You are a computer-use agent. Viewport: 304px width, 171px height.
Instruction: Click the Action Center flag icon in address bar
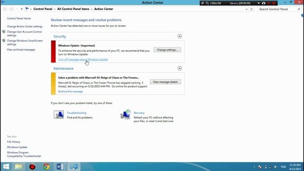point(27,9)
